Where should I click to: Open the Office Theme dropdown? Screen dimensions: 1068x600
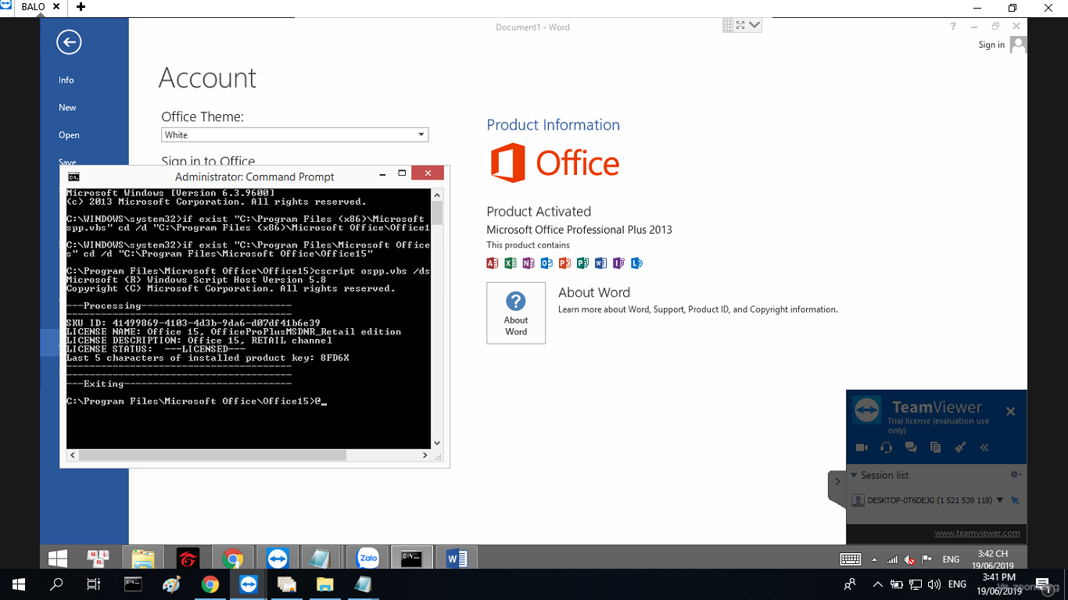click(295, 135)
